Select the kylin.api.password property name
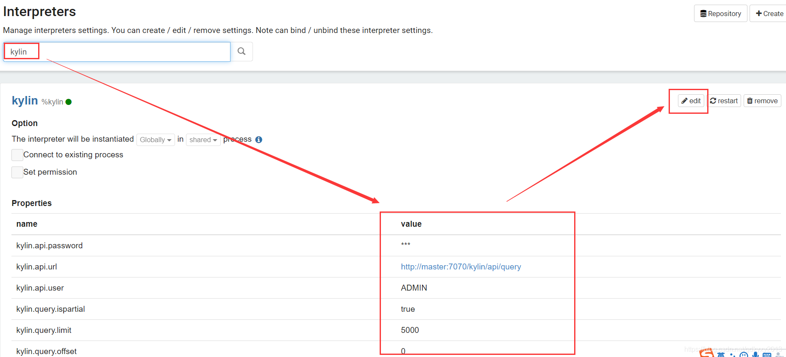The height and width of the screenshot is (357, 786). (x=50, y=246)
